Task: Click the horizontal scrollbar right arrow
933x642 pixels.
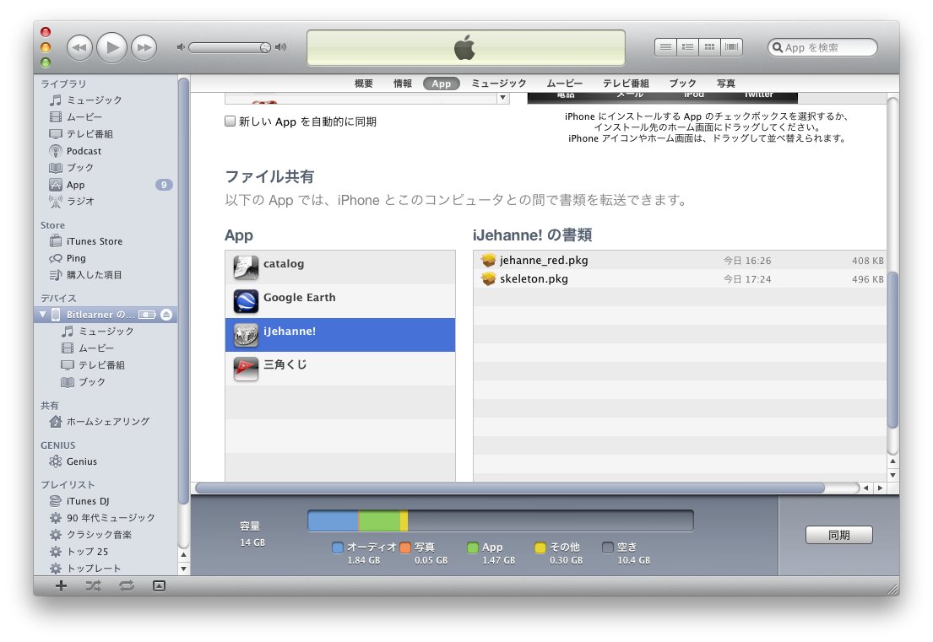Action: 880,488
